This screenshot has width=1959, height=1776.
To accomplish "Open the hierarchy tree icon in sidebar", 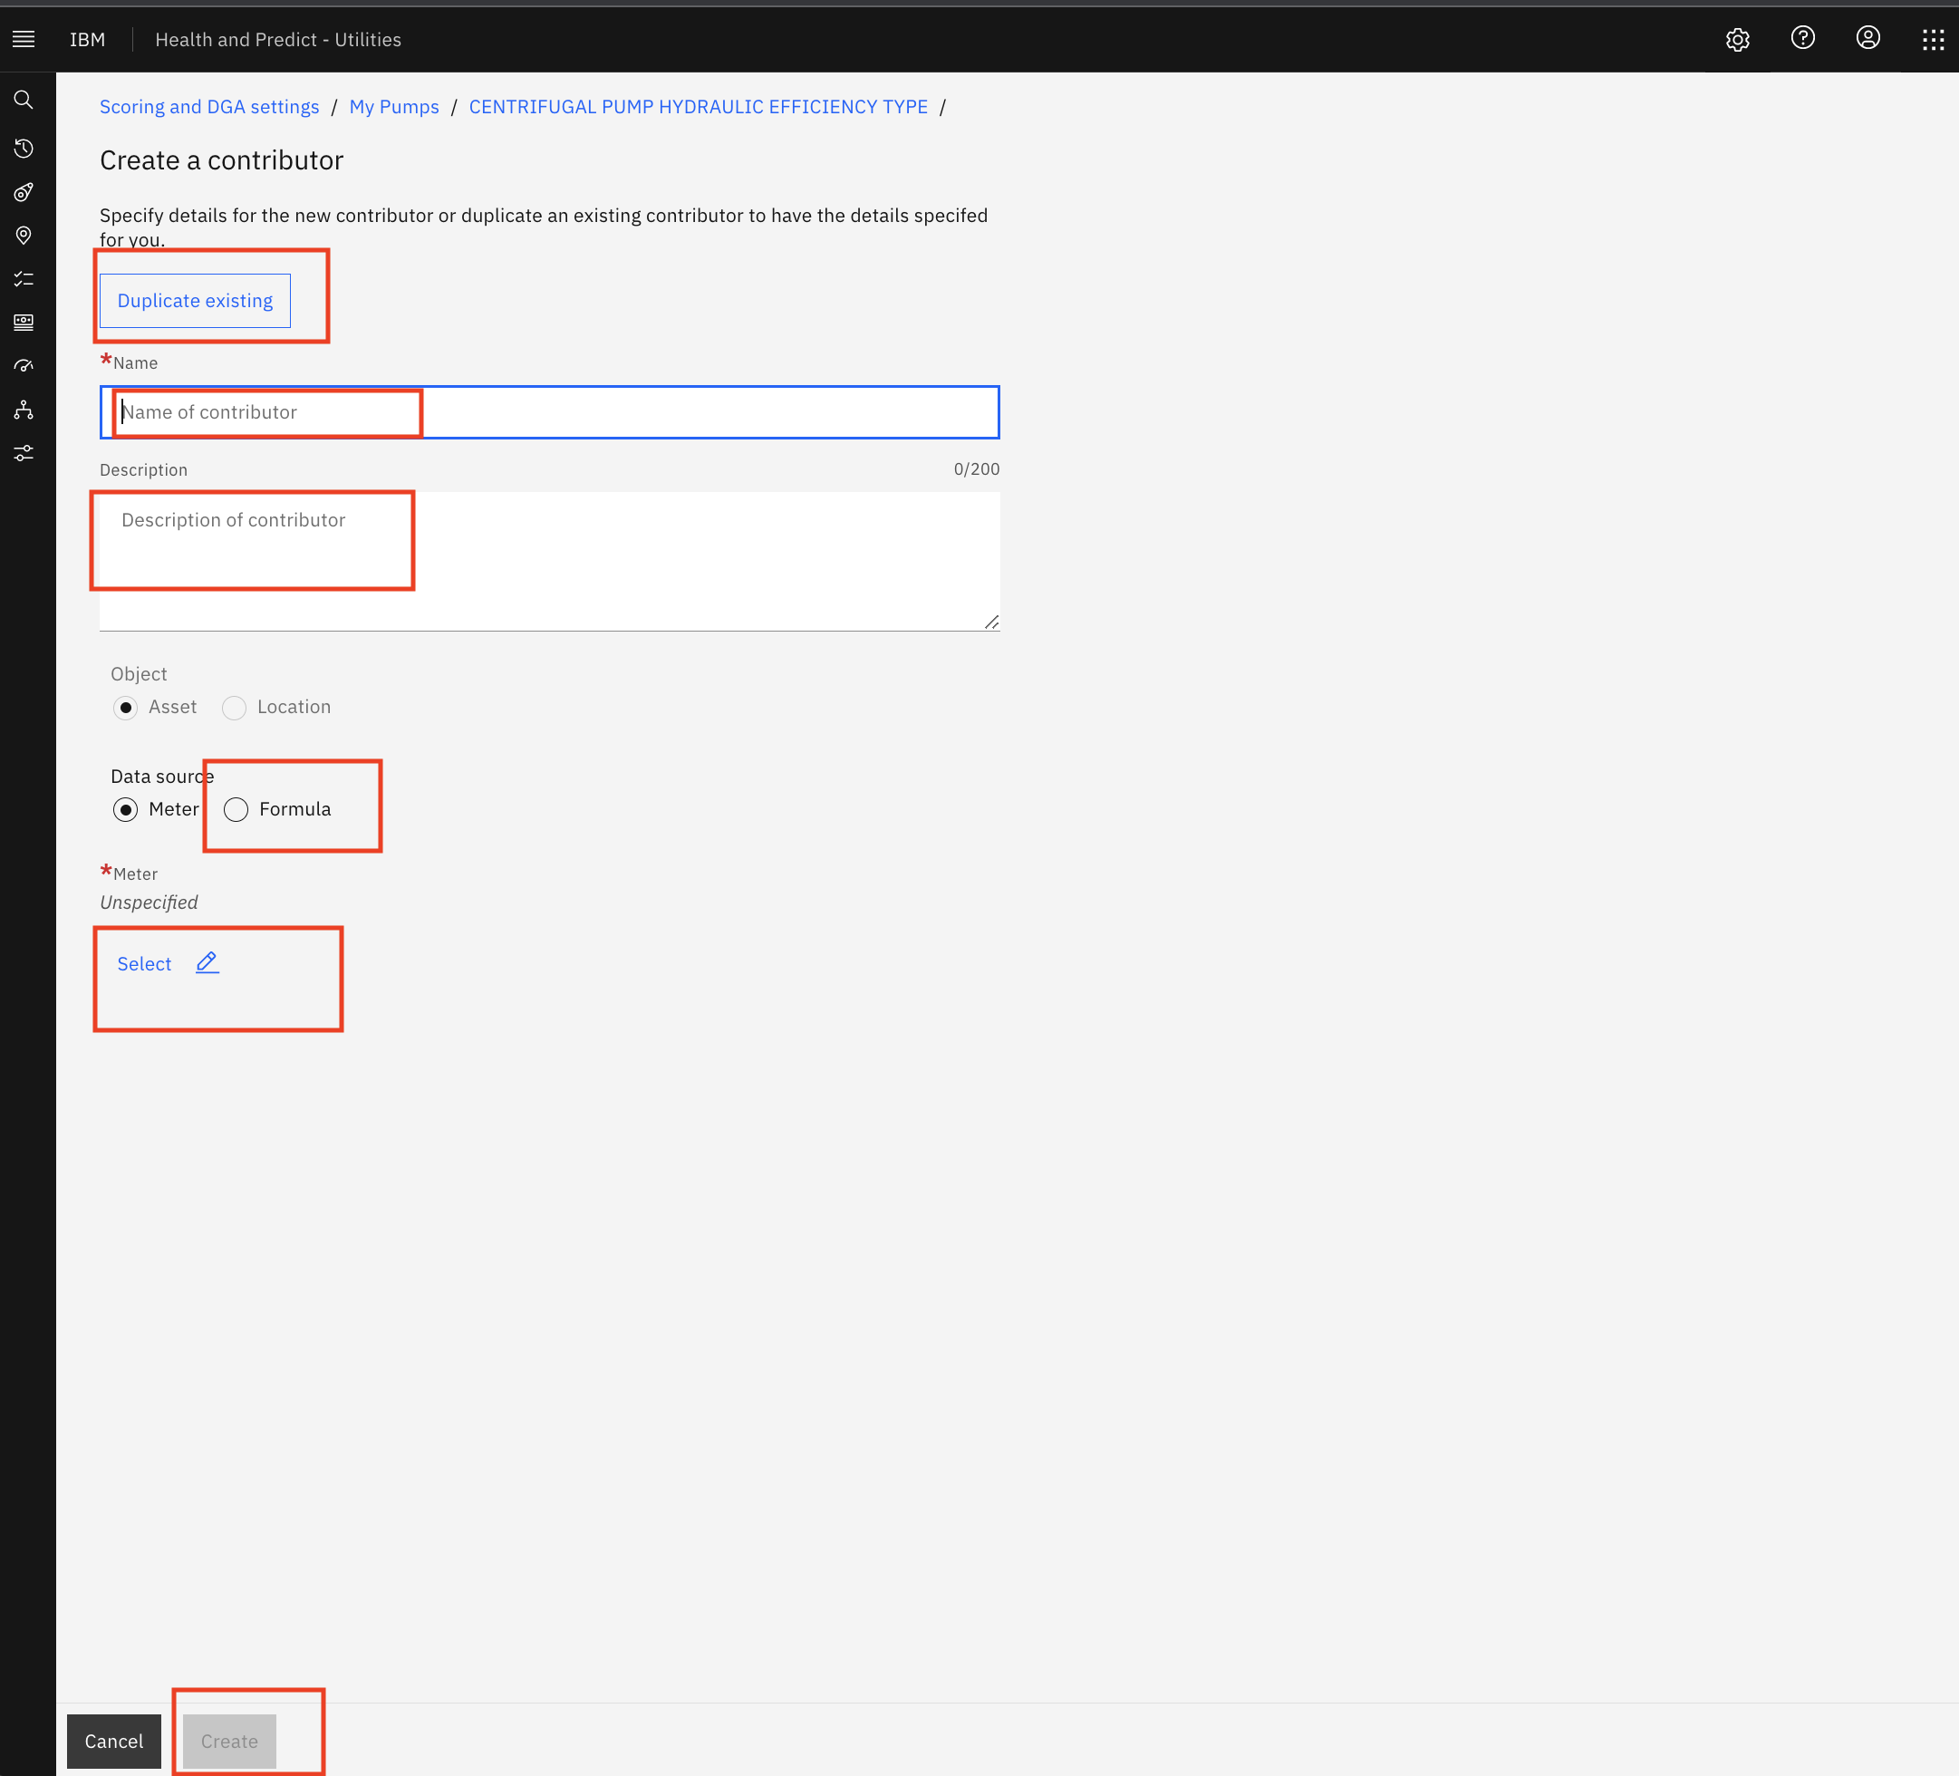I will click(x=24, y=410).
